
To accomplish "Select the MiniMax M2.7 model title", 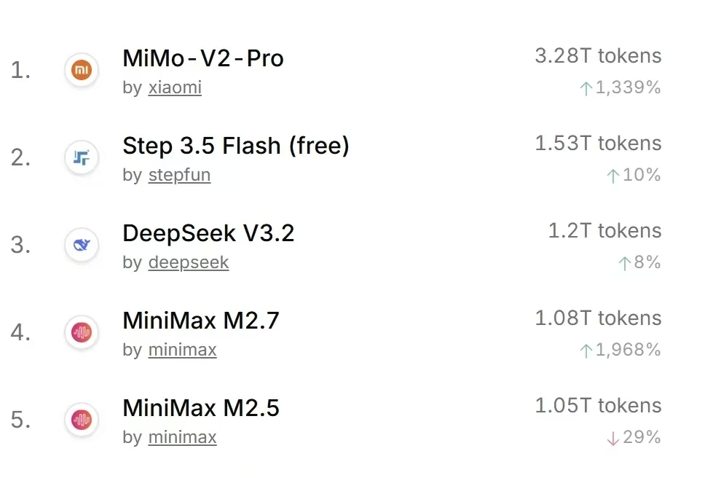I will pyautogui.click(x=201, y=321).
